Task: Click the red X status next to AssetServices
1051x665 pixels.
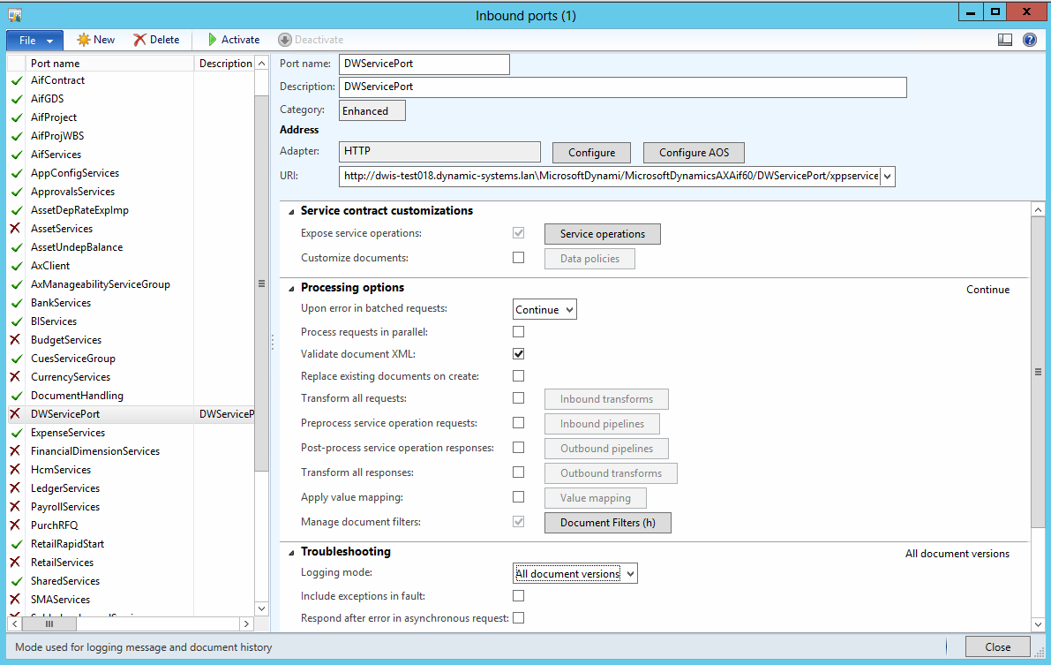Action: click(16, 229)
